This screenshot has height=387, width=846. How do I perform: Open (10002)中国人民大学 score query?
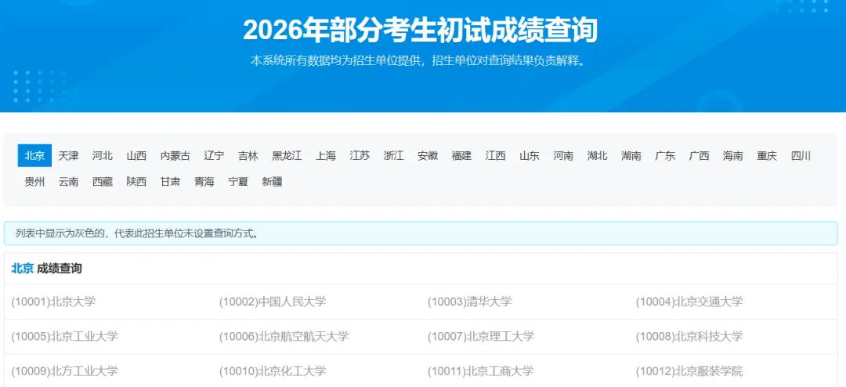(x=273, y=302)
